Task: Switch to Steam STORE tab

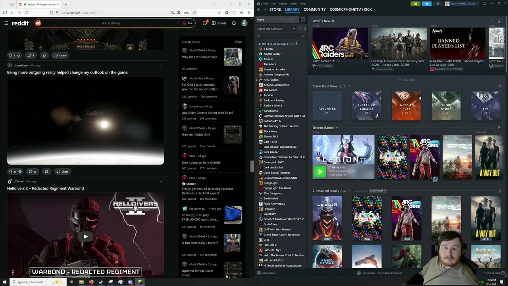Action: tap(275, 10)
